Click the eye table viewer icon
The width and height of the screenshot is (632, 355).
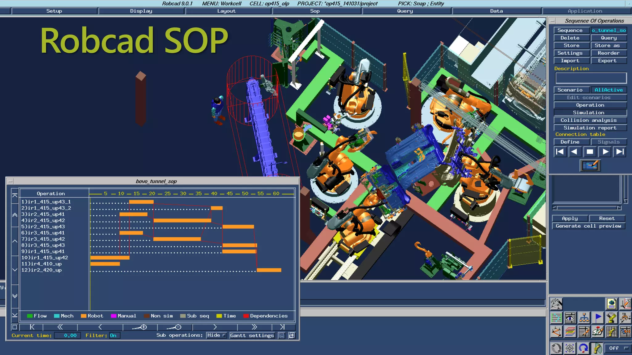tap(570, 318)
